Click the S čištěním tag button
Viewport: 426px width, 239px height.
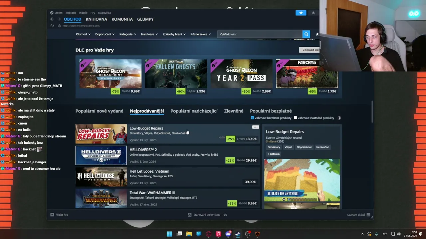click(274, 154)
